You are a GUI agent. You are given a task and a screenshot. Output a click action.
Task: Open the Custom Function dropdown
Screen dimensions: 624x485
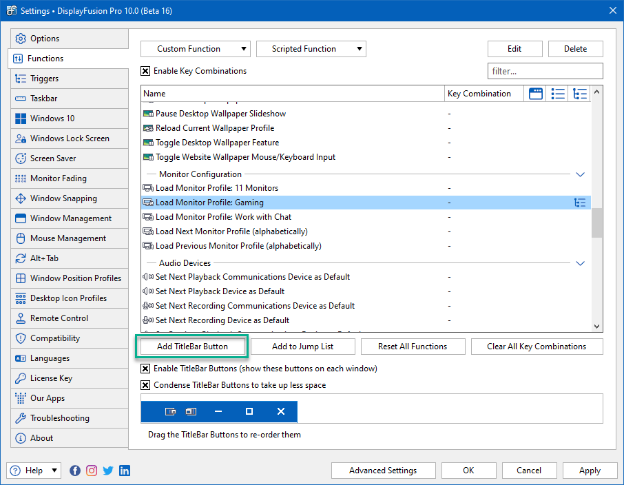click(x=196, y=49)
